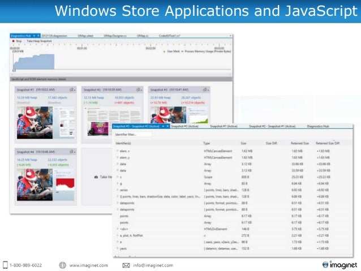Click the Snapshot #1 screenshot thumbnail
Viewport: 361px width, 271px height.
46,123
